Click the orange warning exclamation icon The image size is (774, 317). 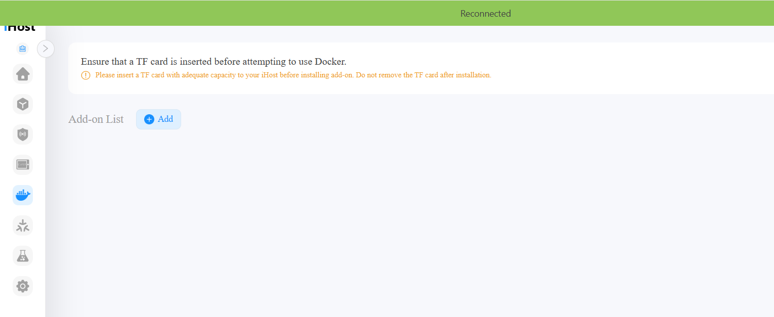(85, 75)
